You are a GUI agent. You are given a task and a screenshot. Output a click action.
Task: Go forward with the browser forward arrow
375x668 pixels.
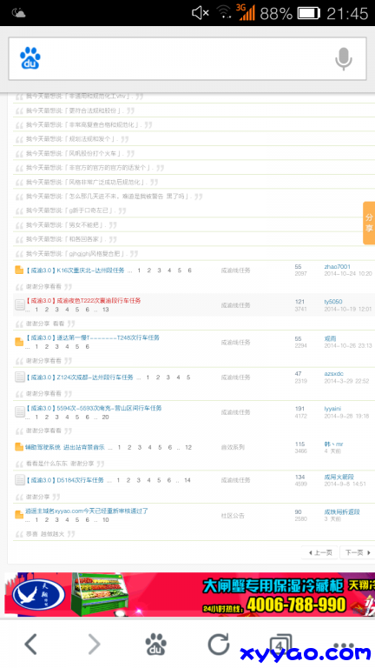(94, 644)
